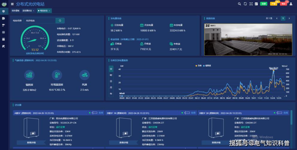
Task: Select the 月 month chart granularity
Action: click(111, 88)
